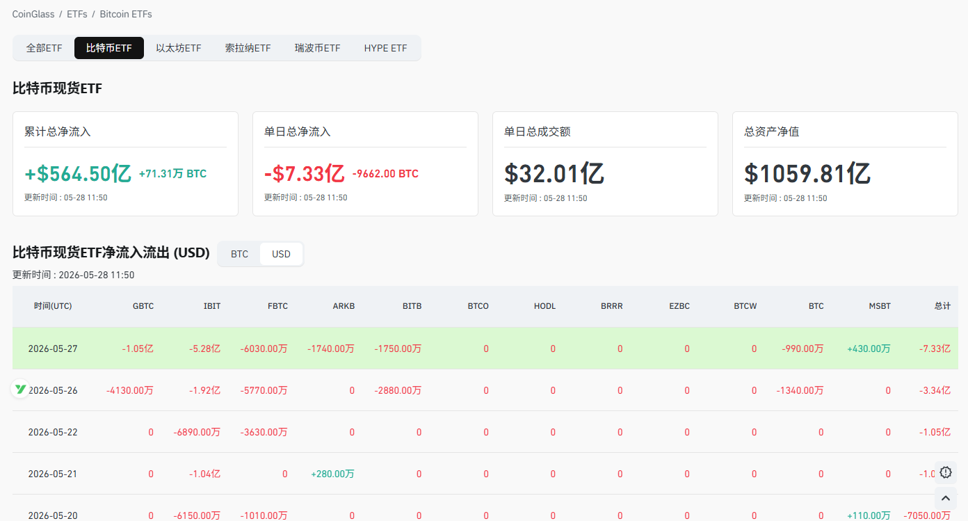Screen dimensions: 968x521
Task: Open ETFs breadcrumb link
Action: (77, 14)
